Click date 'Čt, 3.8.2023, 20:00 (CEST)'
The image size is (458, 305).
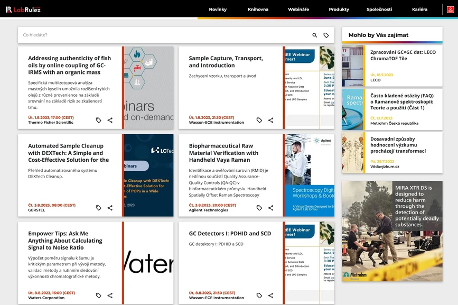coord(212,205)
